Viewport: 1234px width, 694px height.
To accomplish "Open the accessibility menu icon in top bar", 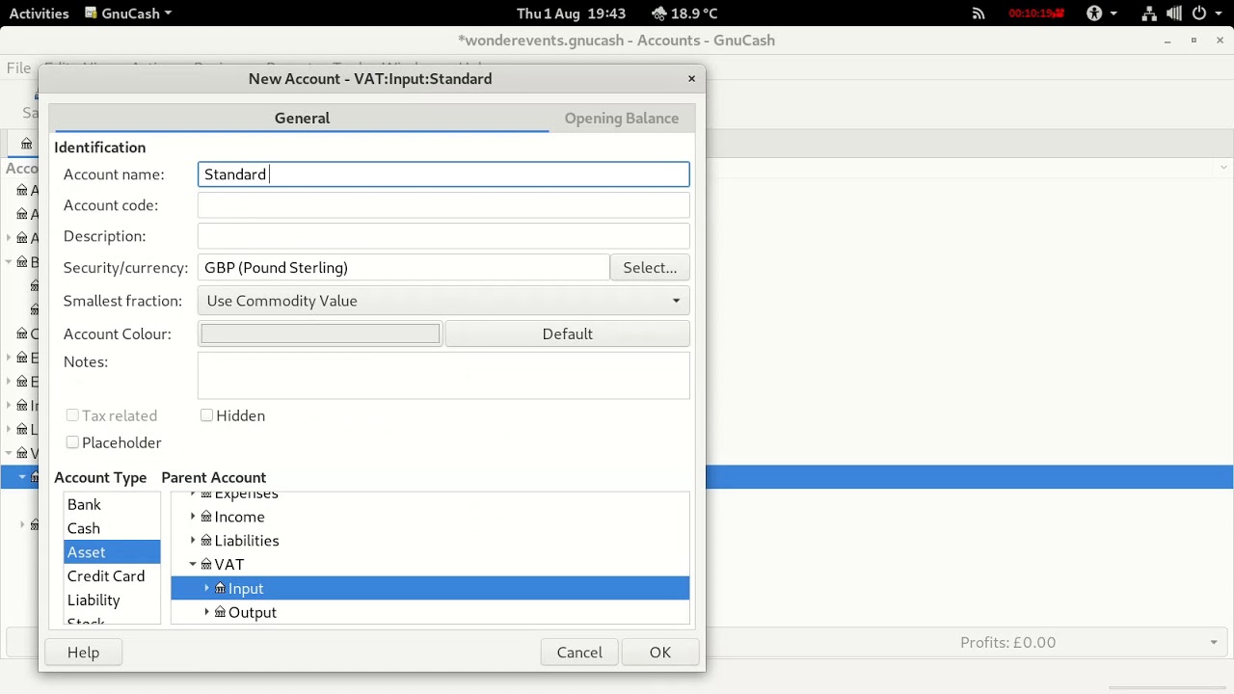I will (1094, 13).
